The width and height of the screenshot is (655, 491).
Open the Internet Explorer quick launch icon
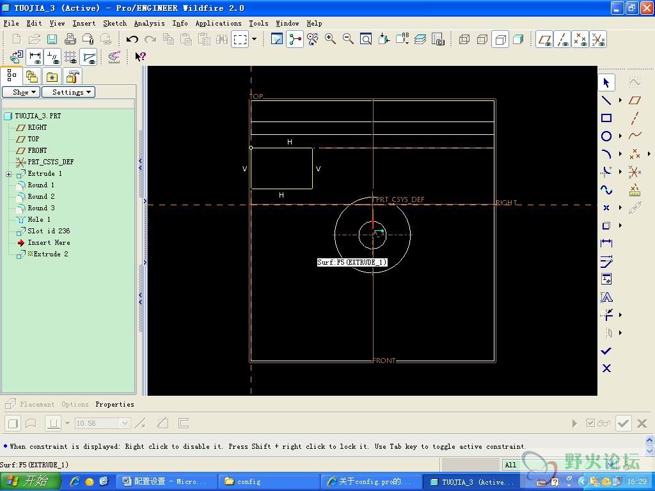point(75,481)
